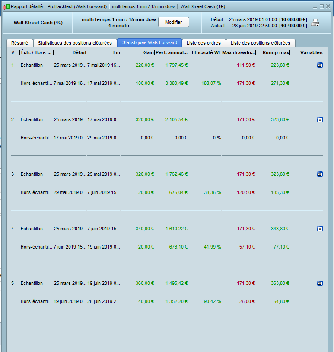Image resolution: width=334 pixels, height=352 pixels.
Task: Open variables spreadsheet icon for iteration 3
Action: coord(320,174)
